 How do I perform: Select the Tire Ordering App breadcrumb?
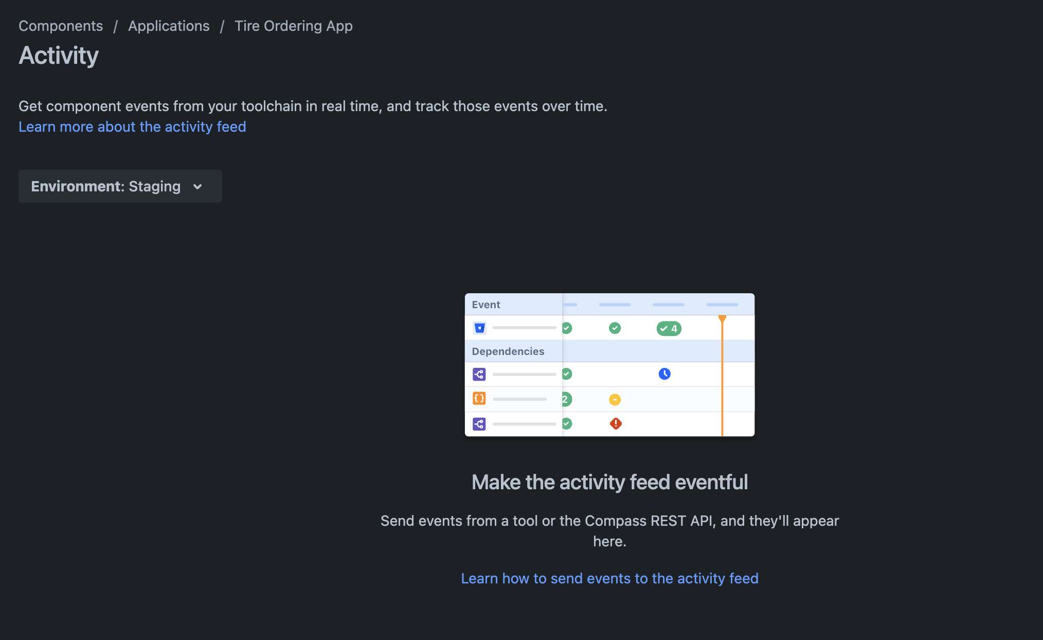(x=294, y=26)
